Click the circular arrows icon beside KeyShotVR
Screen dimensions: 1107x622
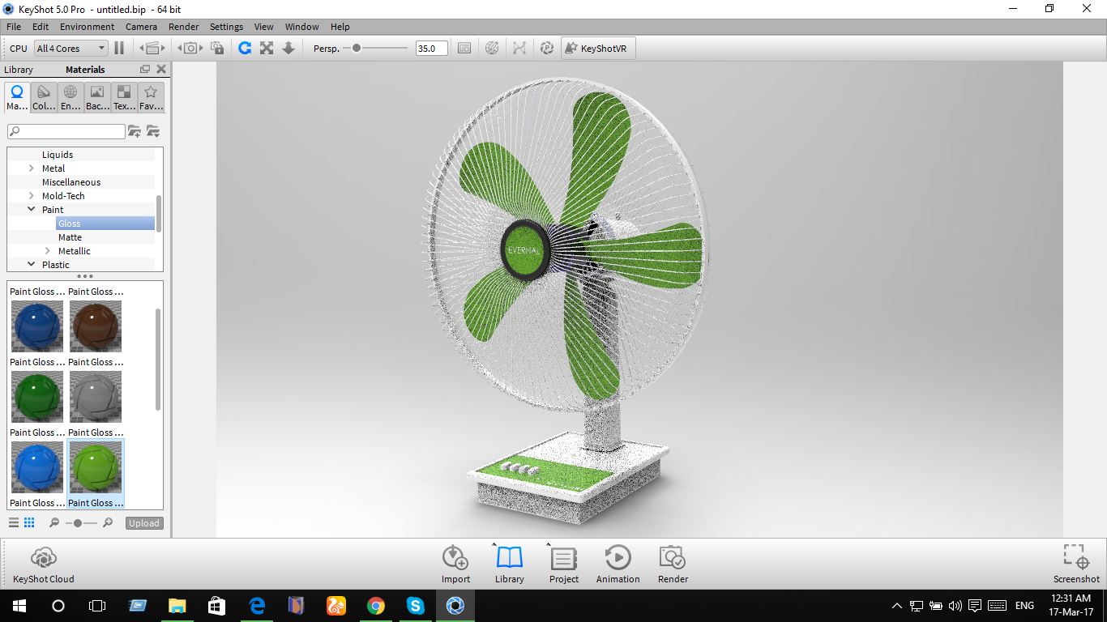tap(547, 49)
